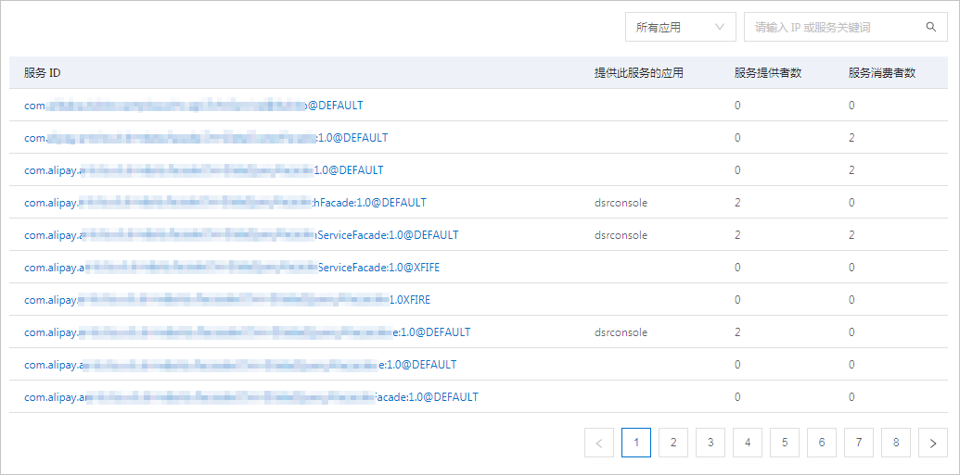Jump to page 3
This screenshot has height=475, width=960.
coord(710,443)
